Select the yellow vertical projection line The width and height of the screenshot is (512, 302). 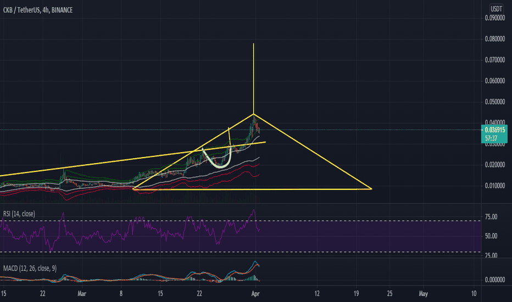[253, 79]
